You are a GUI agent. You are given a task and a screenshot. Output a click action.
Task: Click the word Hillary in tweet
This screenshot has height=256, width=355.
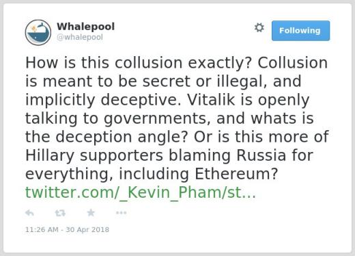click(x=50, y=155)
